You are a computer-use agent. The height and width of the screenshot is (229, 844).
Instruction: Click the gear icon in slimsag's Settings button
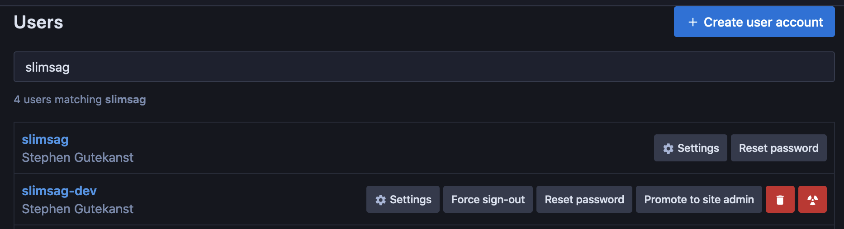pos(668,148)
